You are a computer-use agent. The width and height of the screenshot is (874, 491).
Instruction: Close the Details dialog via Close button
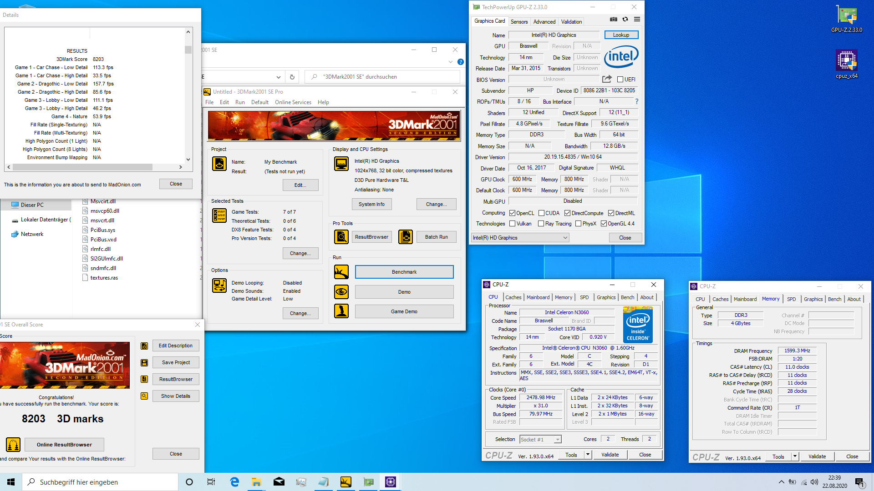click(176, 184)
